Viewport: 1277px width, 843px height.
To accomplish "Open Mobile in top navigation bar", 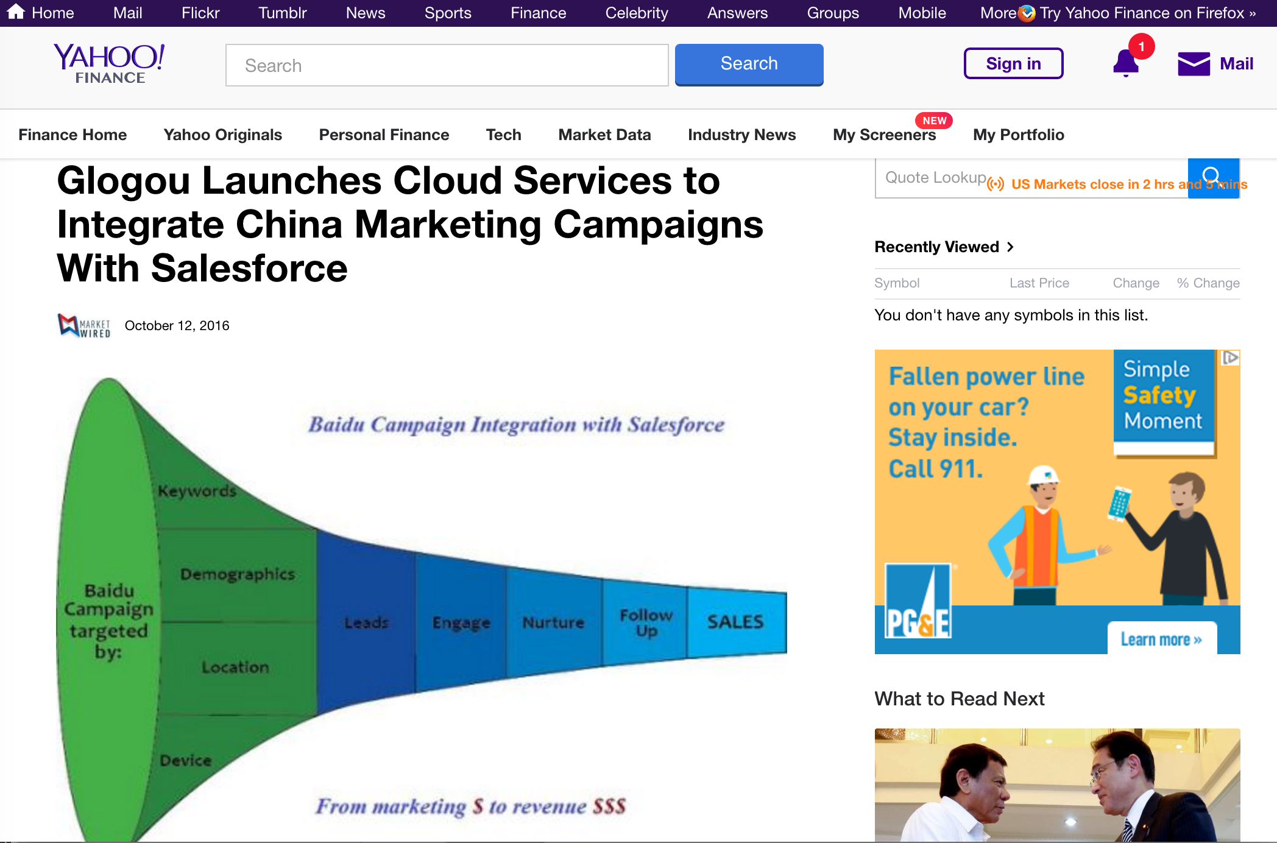I will tap(922, 13).
